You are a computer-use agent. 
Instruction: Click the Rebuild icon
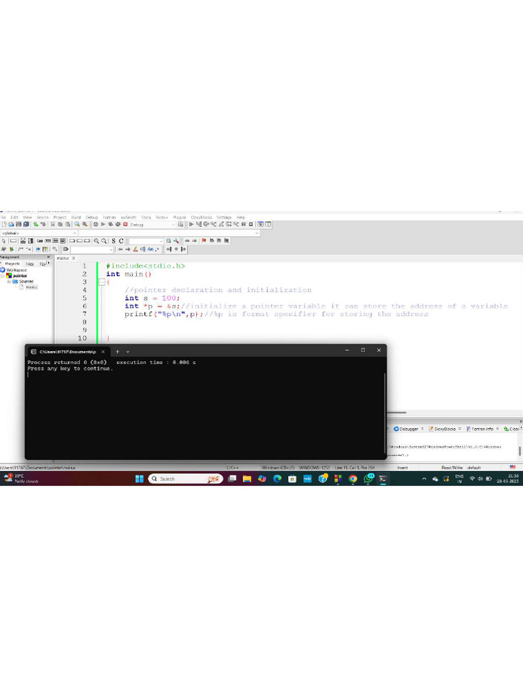click(x=118, y=224)
